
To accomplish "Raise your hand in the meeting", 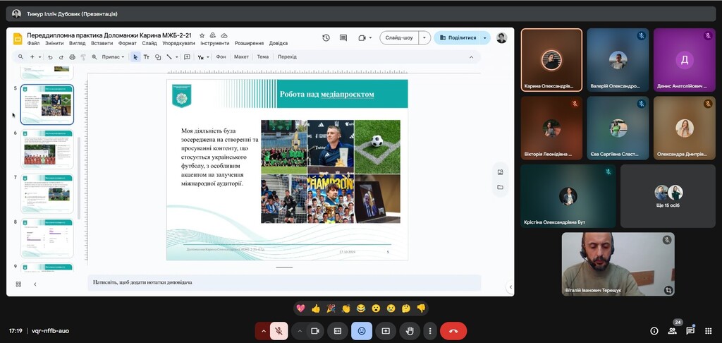I will coord(410,331).
